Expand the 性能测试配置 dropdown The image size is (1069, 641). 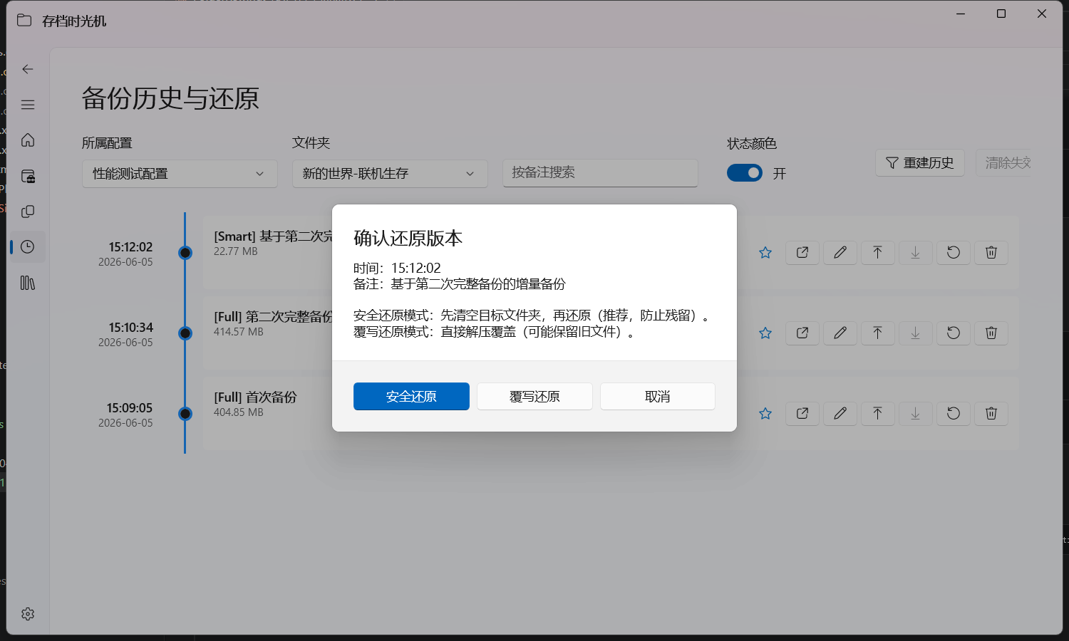(x=180, y=174)
